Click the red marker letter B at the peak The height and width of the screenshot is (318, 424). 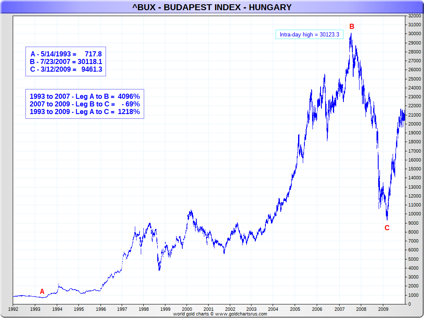[351, 26]
